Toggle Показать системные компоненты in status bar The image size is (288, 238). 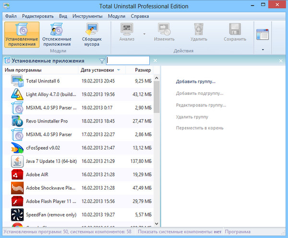coord(180,232)
